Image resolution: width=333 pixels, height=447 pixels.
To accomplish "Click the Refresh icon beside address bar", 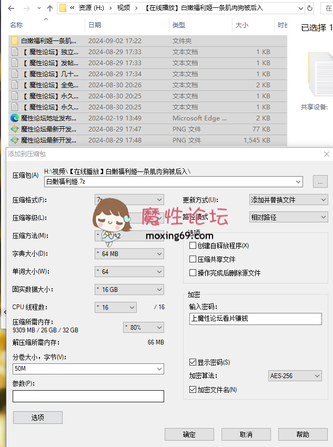I will pyautogui.click(x=310, y=8).
